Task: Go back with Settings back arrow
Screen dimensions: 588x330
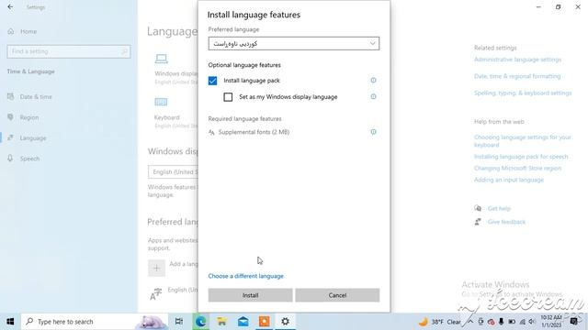Action: point(10,6)
